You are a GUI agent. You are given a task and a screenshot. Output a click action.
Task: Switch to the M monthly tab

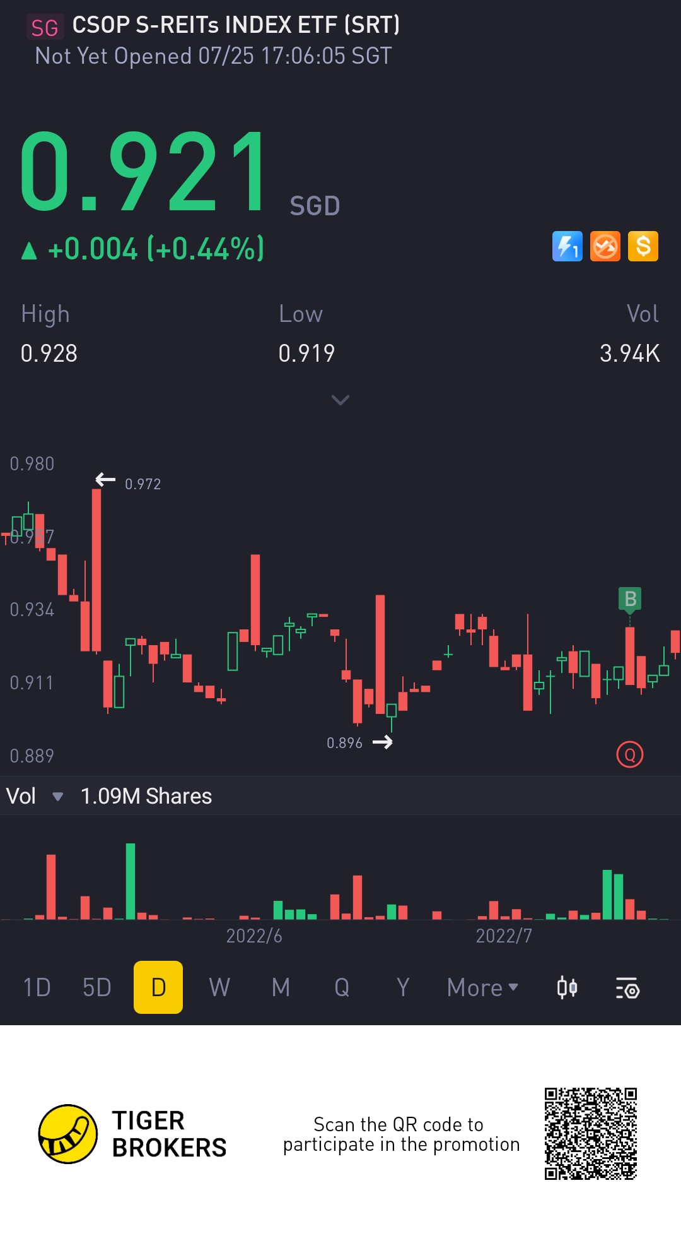point(281,987)
